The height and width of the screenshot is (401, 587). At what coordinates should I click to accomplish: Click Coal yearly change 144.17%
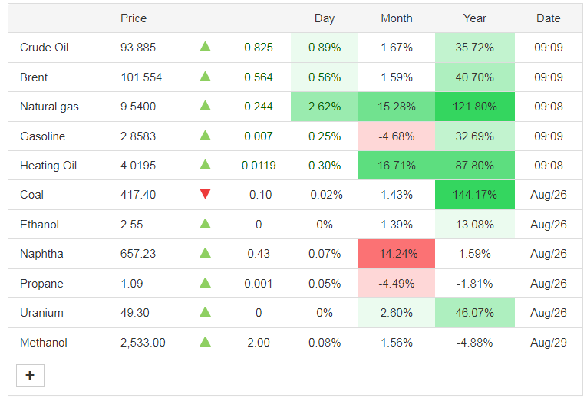pos(475,195)
